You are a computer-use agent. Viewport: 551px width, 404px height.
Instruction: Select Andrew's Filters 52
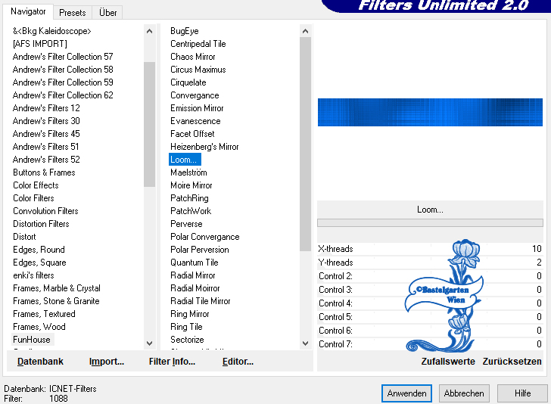click(x=46, y=160)
